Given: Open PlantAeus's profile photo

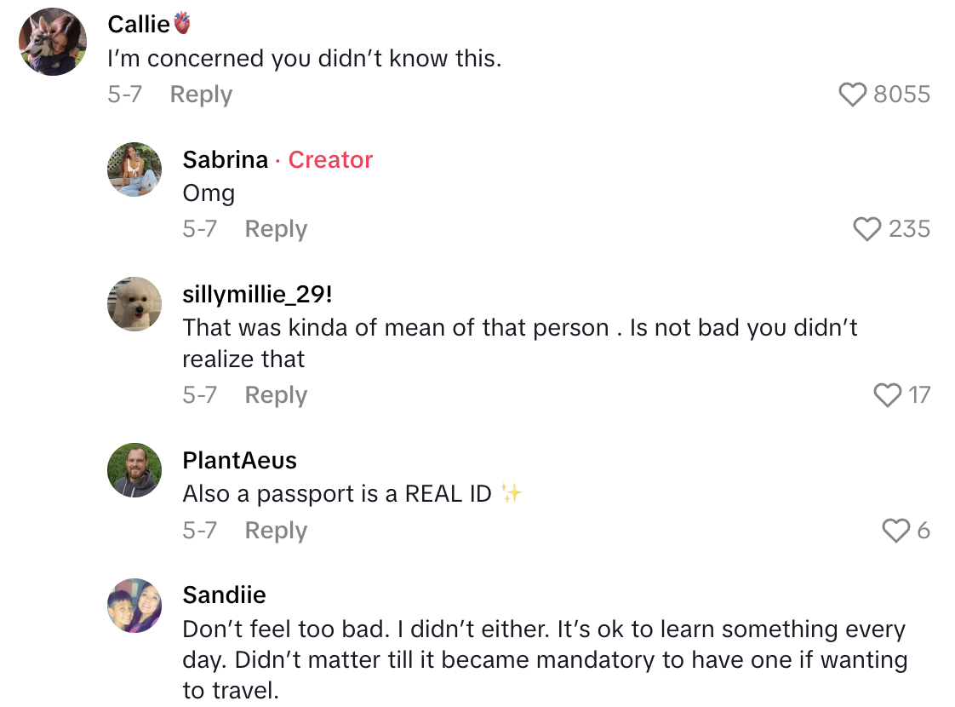Looking at the screenshot, I should coord(134,470).
